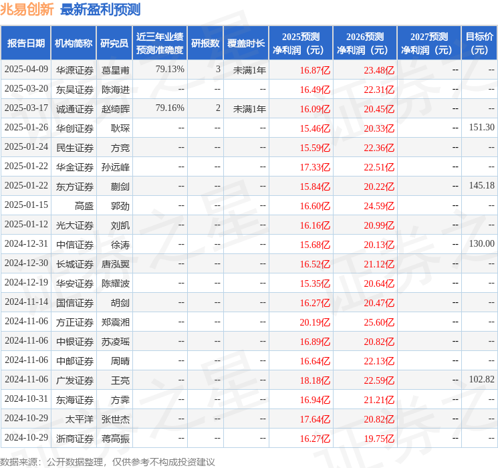Select the 18.18亿 forecast value

pos(315,380)
